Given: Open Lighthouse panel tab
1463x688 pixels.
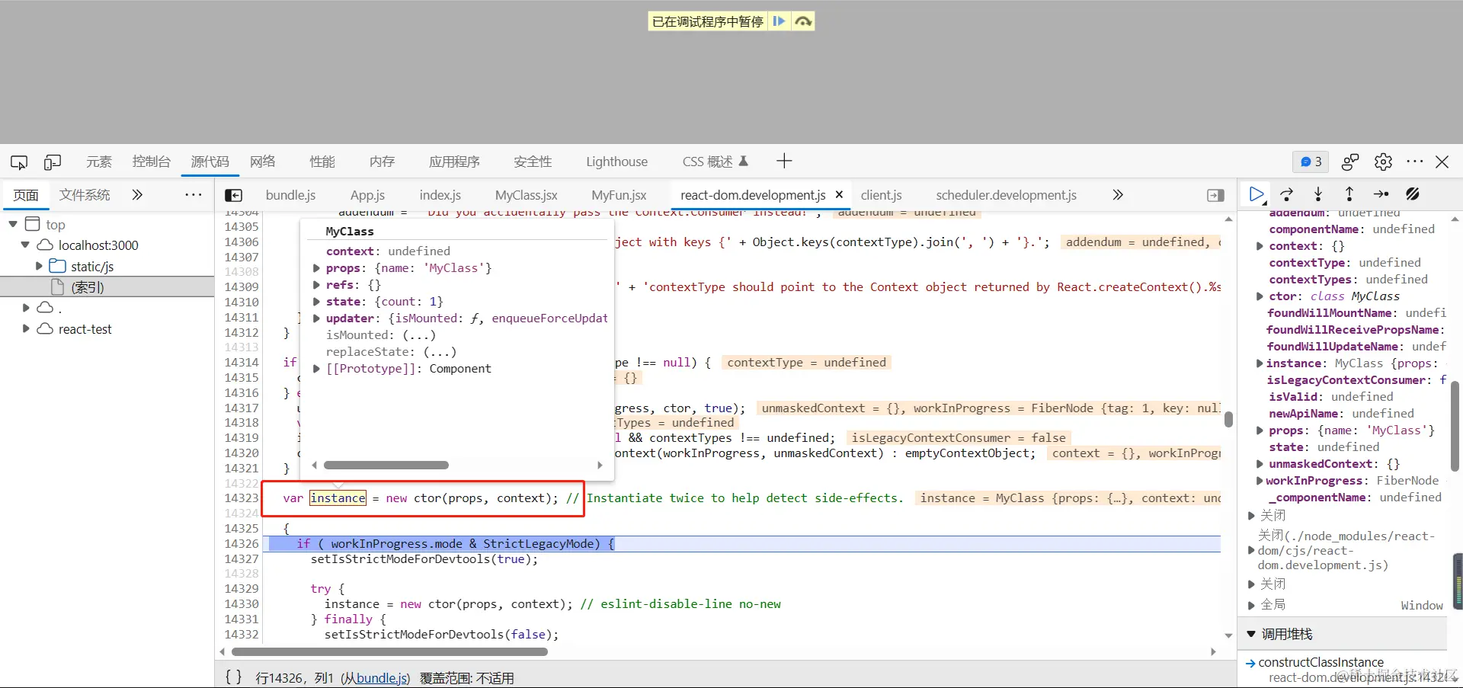Looking at the screenshot, I should tap(616, 162).
